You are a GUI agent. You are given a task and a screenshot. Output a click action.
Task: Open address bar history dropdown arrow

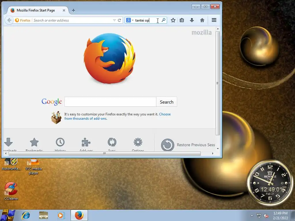(114, 20)
